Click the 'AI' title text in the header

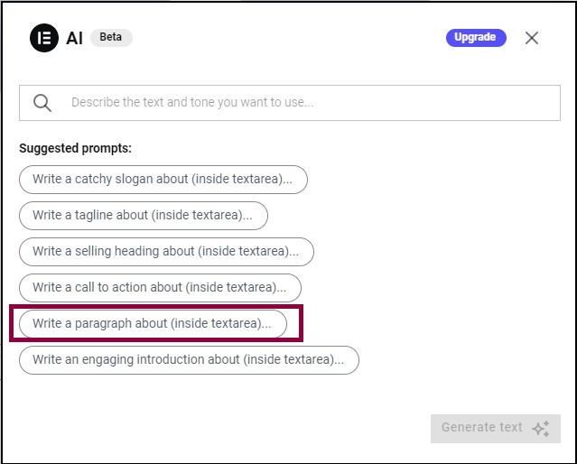point(74,38)
